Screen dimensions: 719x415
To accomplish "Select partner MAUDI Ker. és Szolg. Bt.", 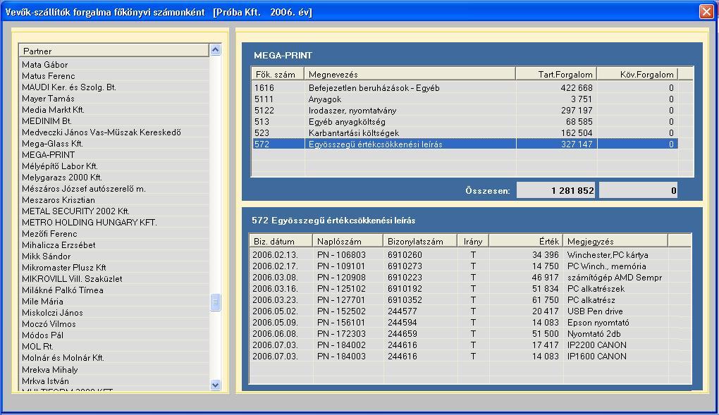I will 113,87.
